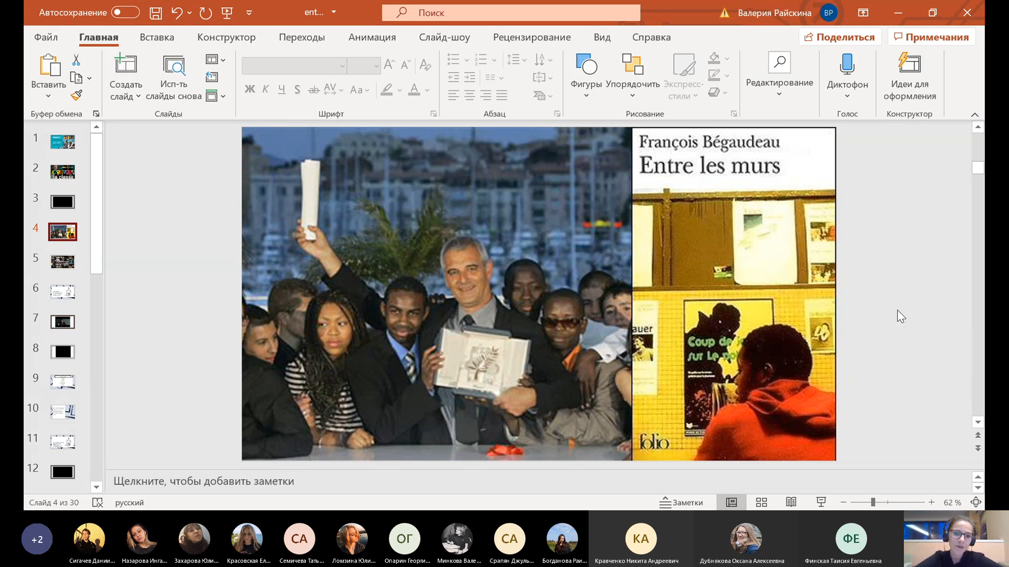The width and height of the screenshot is (1009, 567).
Task: Toggle Normal view button in status bar
Action: tap(731, 502)
